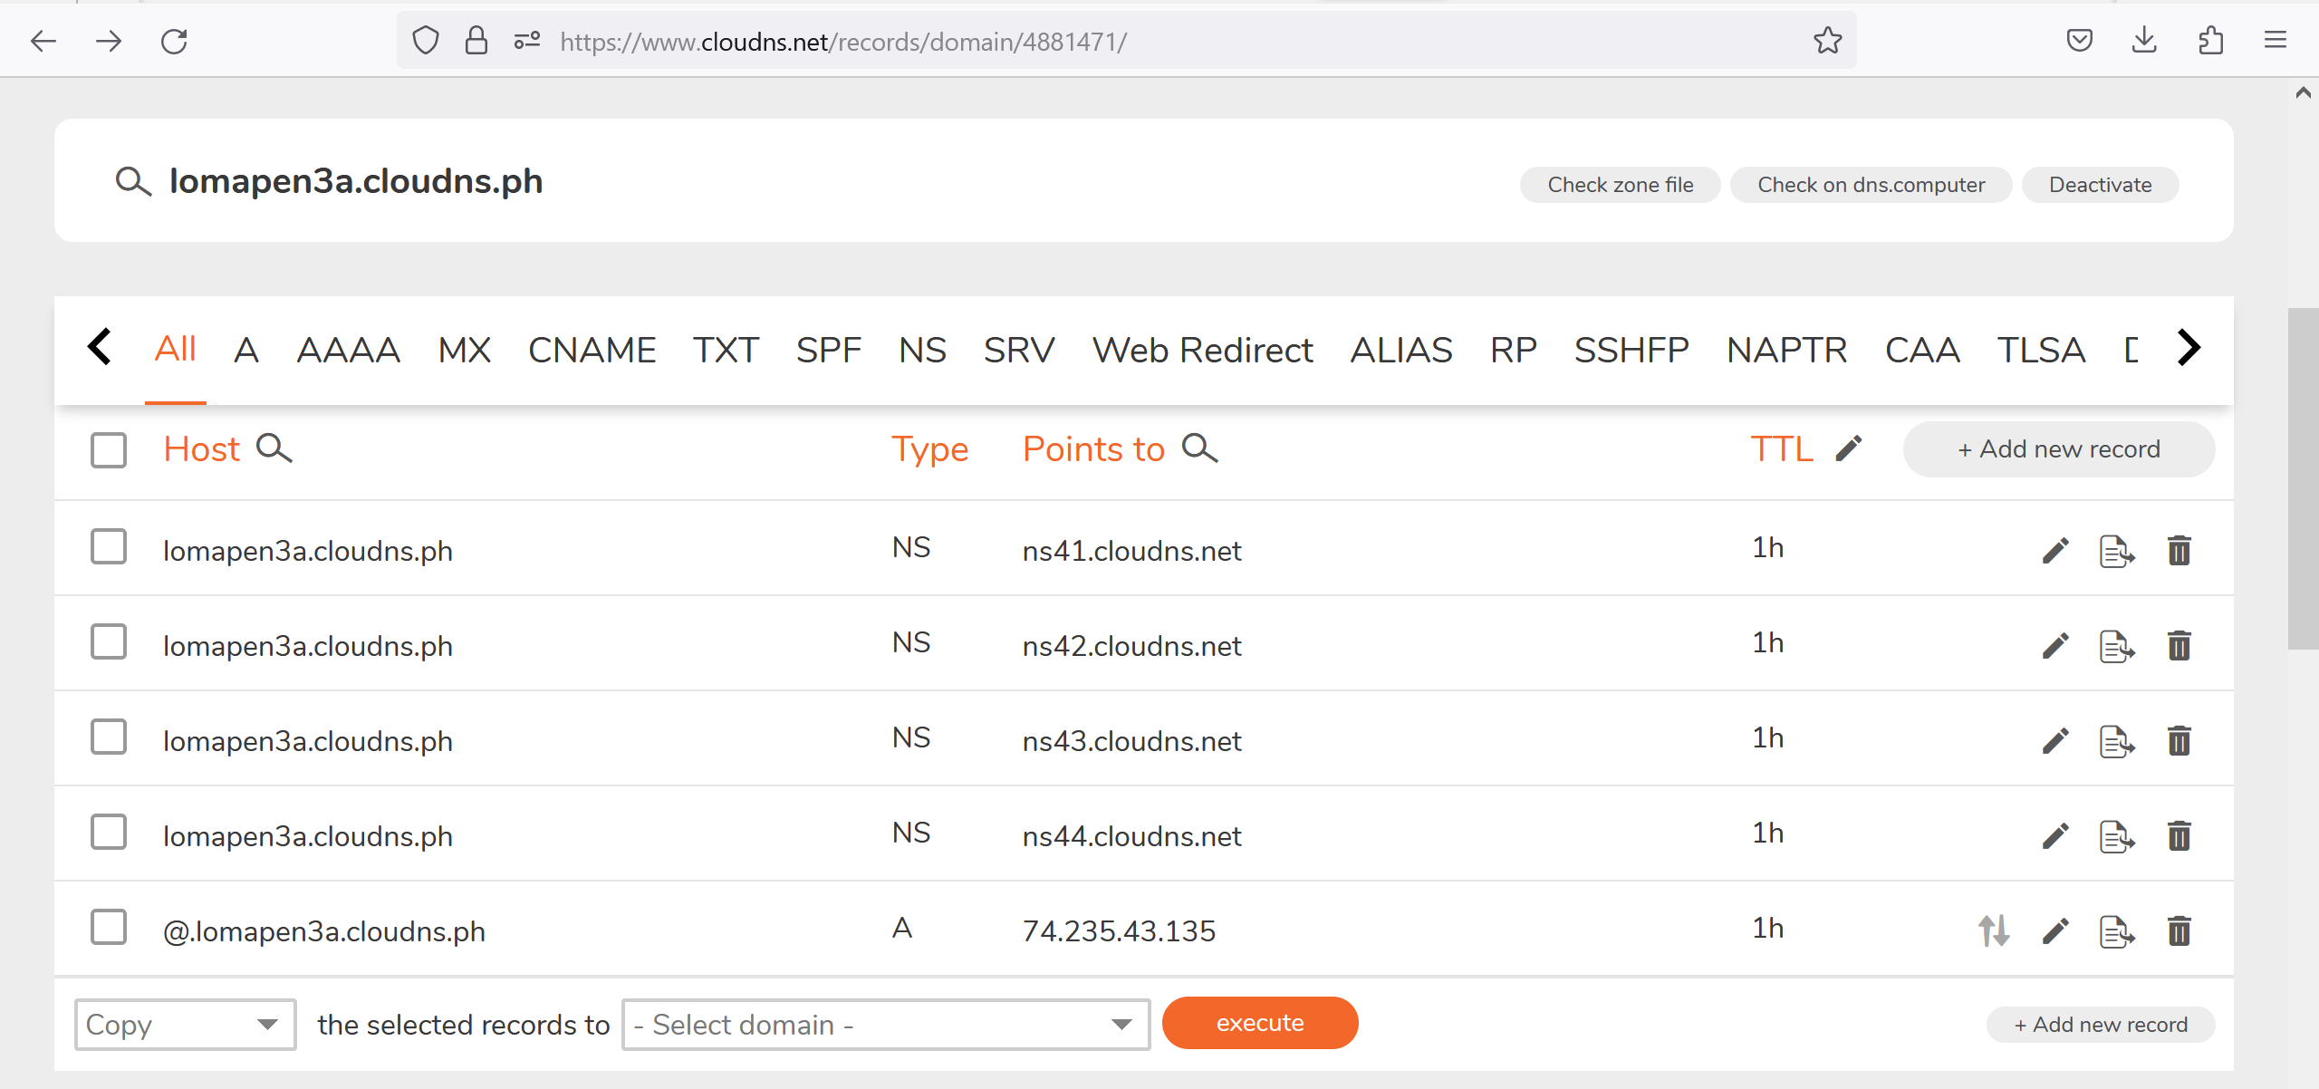Viewport: 2319px width, 1089px height.
Task: Open the Host search filter
Action: tap(274, 448)
